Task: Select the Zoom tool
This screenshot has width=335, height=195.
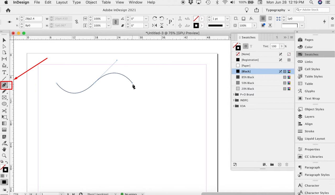Action: tap(4, 156)
